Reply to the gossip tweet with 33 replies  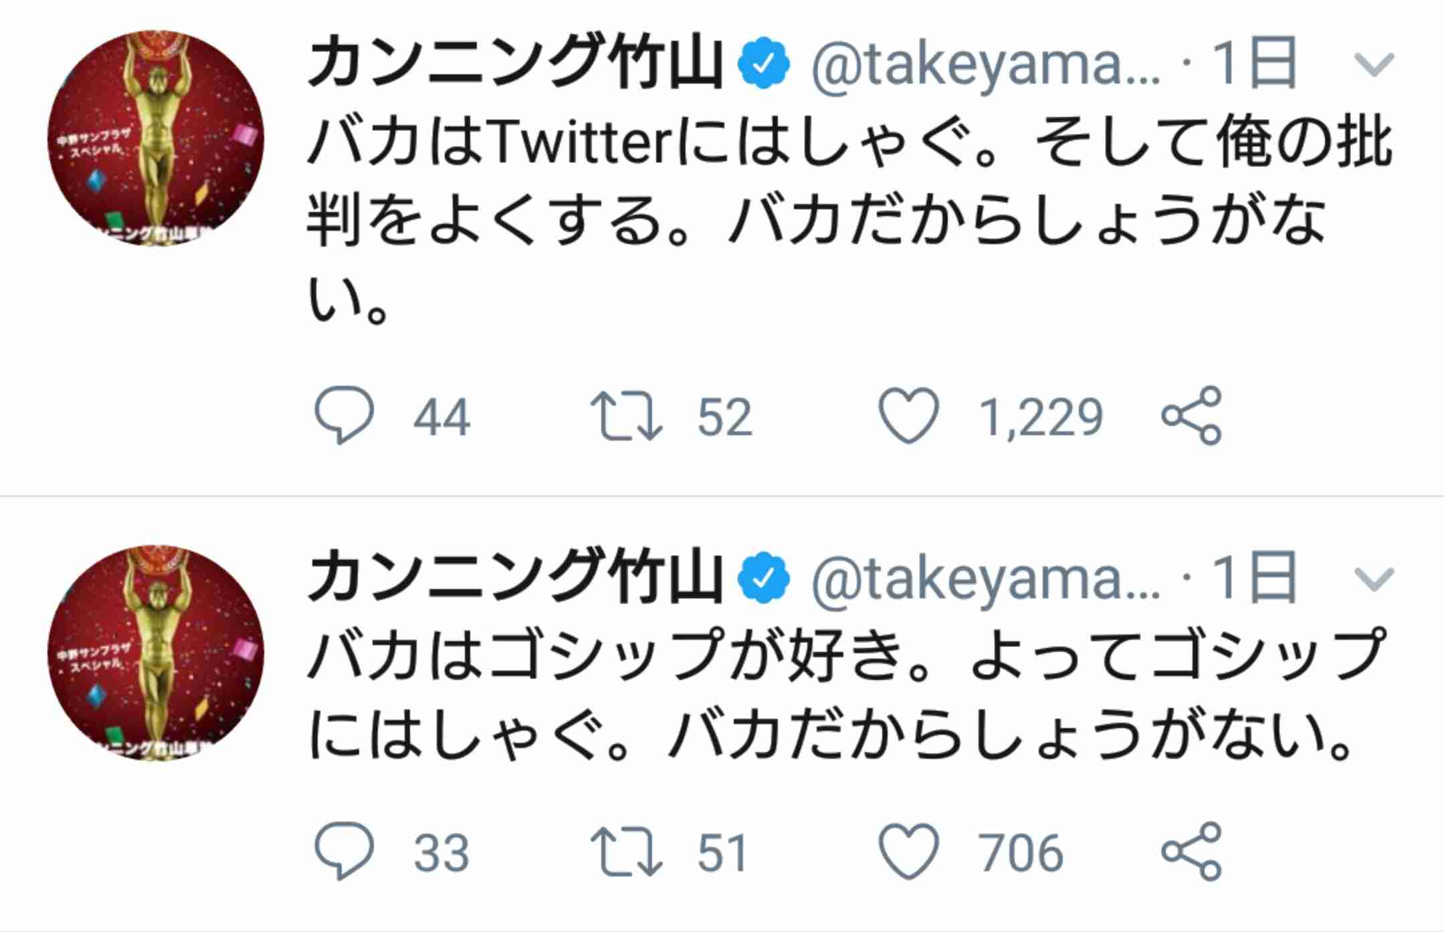pos(344,850)
